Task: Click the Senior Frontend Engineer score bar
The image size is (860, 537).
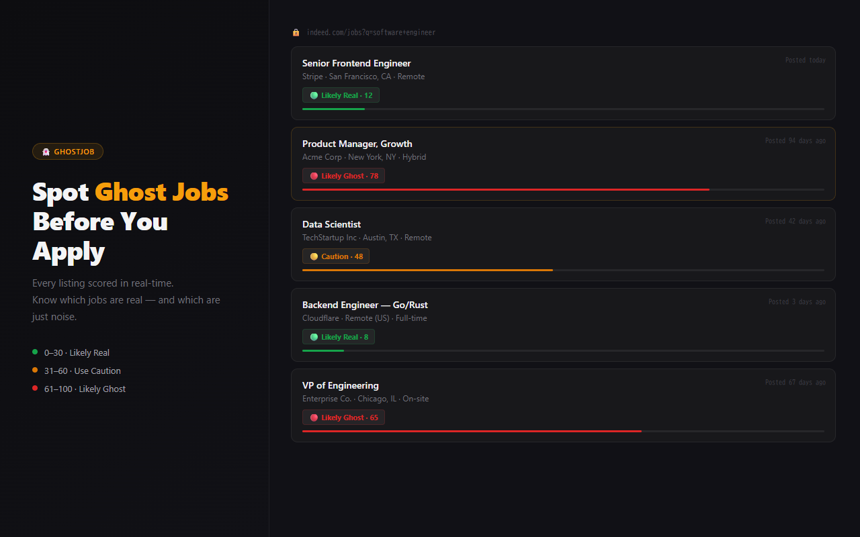Action: 563,109
